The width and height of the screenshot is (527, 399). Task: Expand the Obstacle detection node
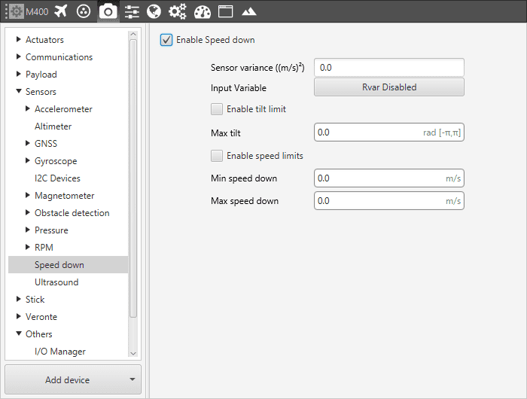coord(28,212)
